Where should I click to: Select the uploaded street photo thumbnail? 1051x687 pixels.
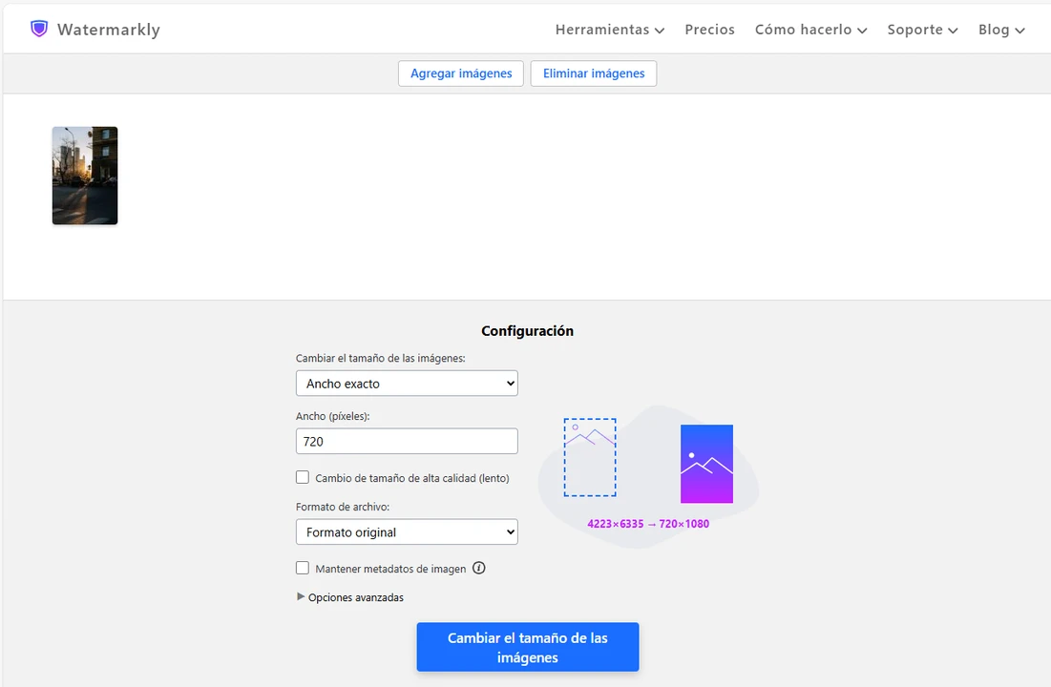click(85, 176)
